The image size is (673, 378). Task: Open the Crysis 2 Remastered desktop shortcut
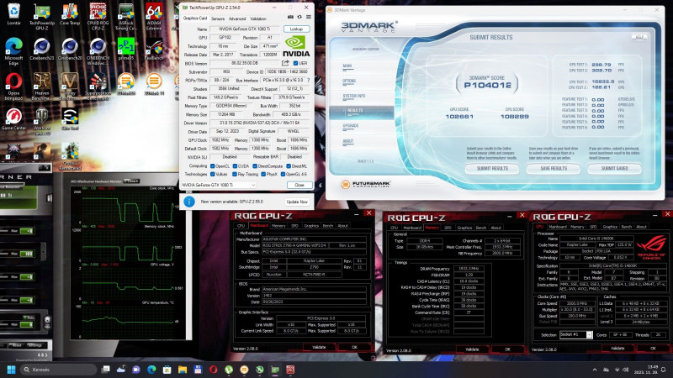point(70,156)
